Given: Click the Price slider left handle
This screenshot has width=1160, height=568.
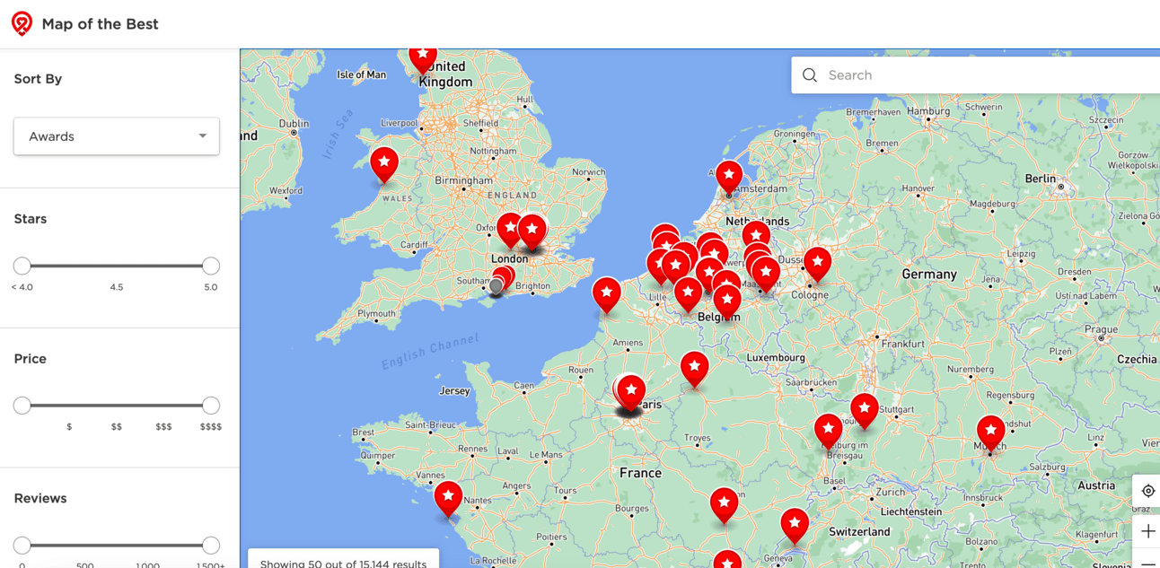Looking at the screenshot, I should (x=22, y=406).
